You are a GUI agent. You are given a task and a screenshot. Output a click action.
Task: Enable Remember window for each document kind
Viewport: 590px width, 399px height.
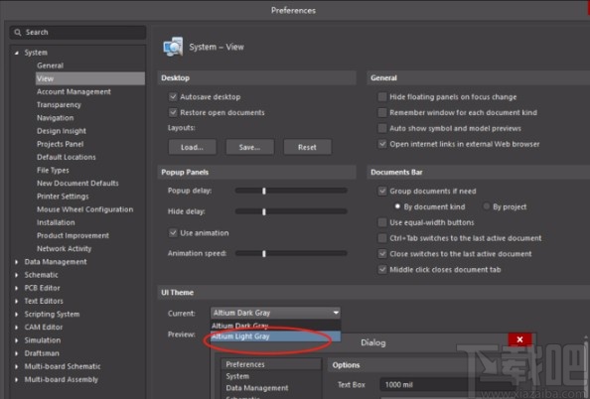click(382, 112)
